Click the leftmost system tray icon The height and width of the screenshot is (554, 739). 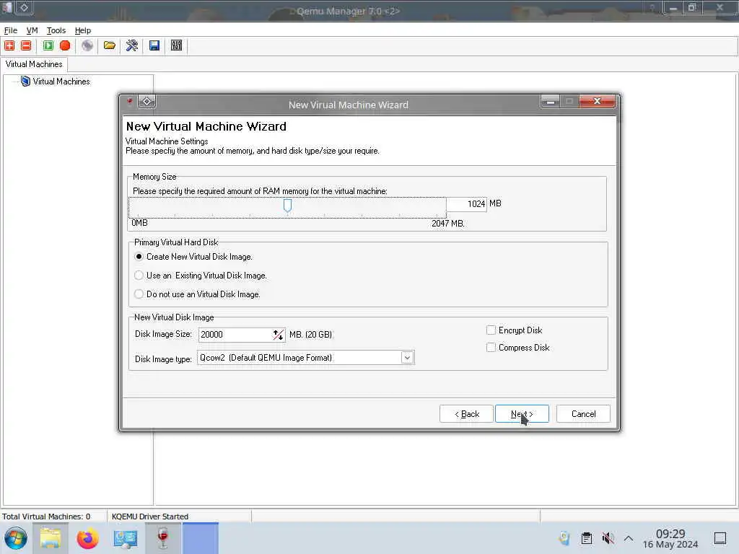point(564,538)
